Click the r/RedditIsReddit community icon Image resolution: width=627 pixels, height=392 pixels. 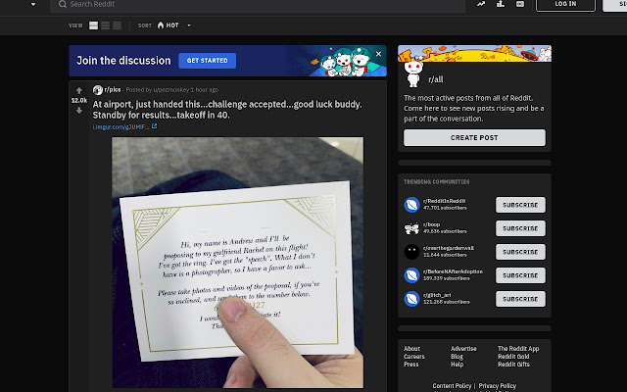(411, 205)
